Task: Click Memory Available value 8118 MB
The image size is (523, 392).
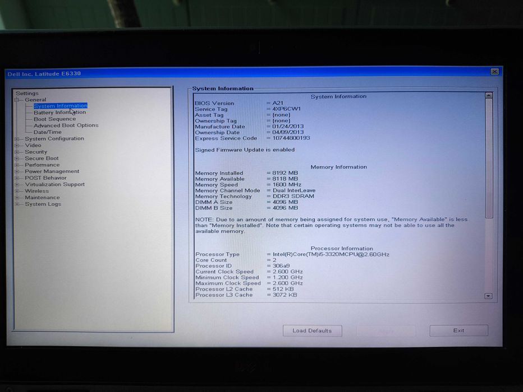Action: 285,179
